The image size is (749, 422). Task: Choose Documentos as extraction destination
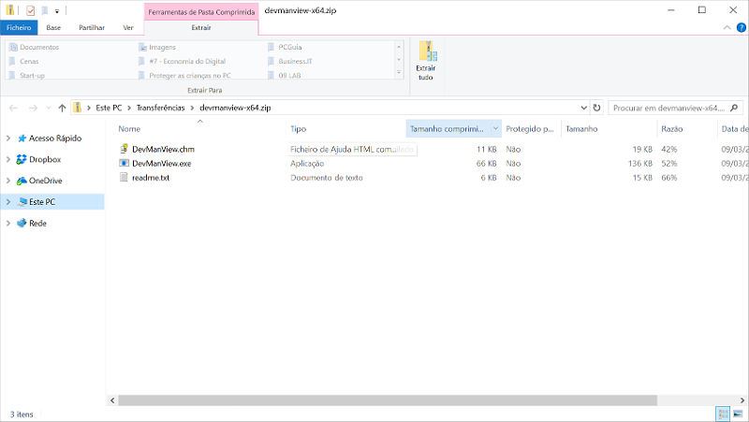point(35,48)
